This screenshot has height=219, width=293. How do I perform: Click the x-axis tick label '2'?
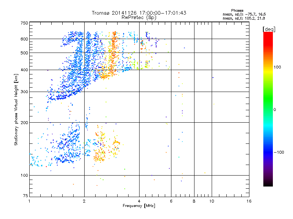point(84,201)
